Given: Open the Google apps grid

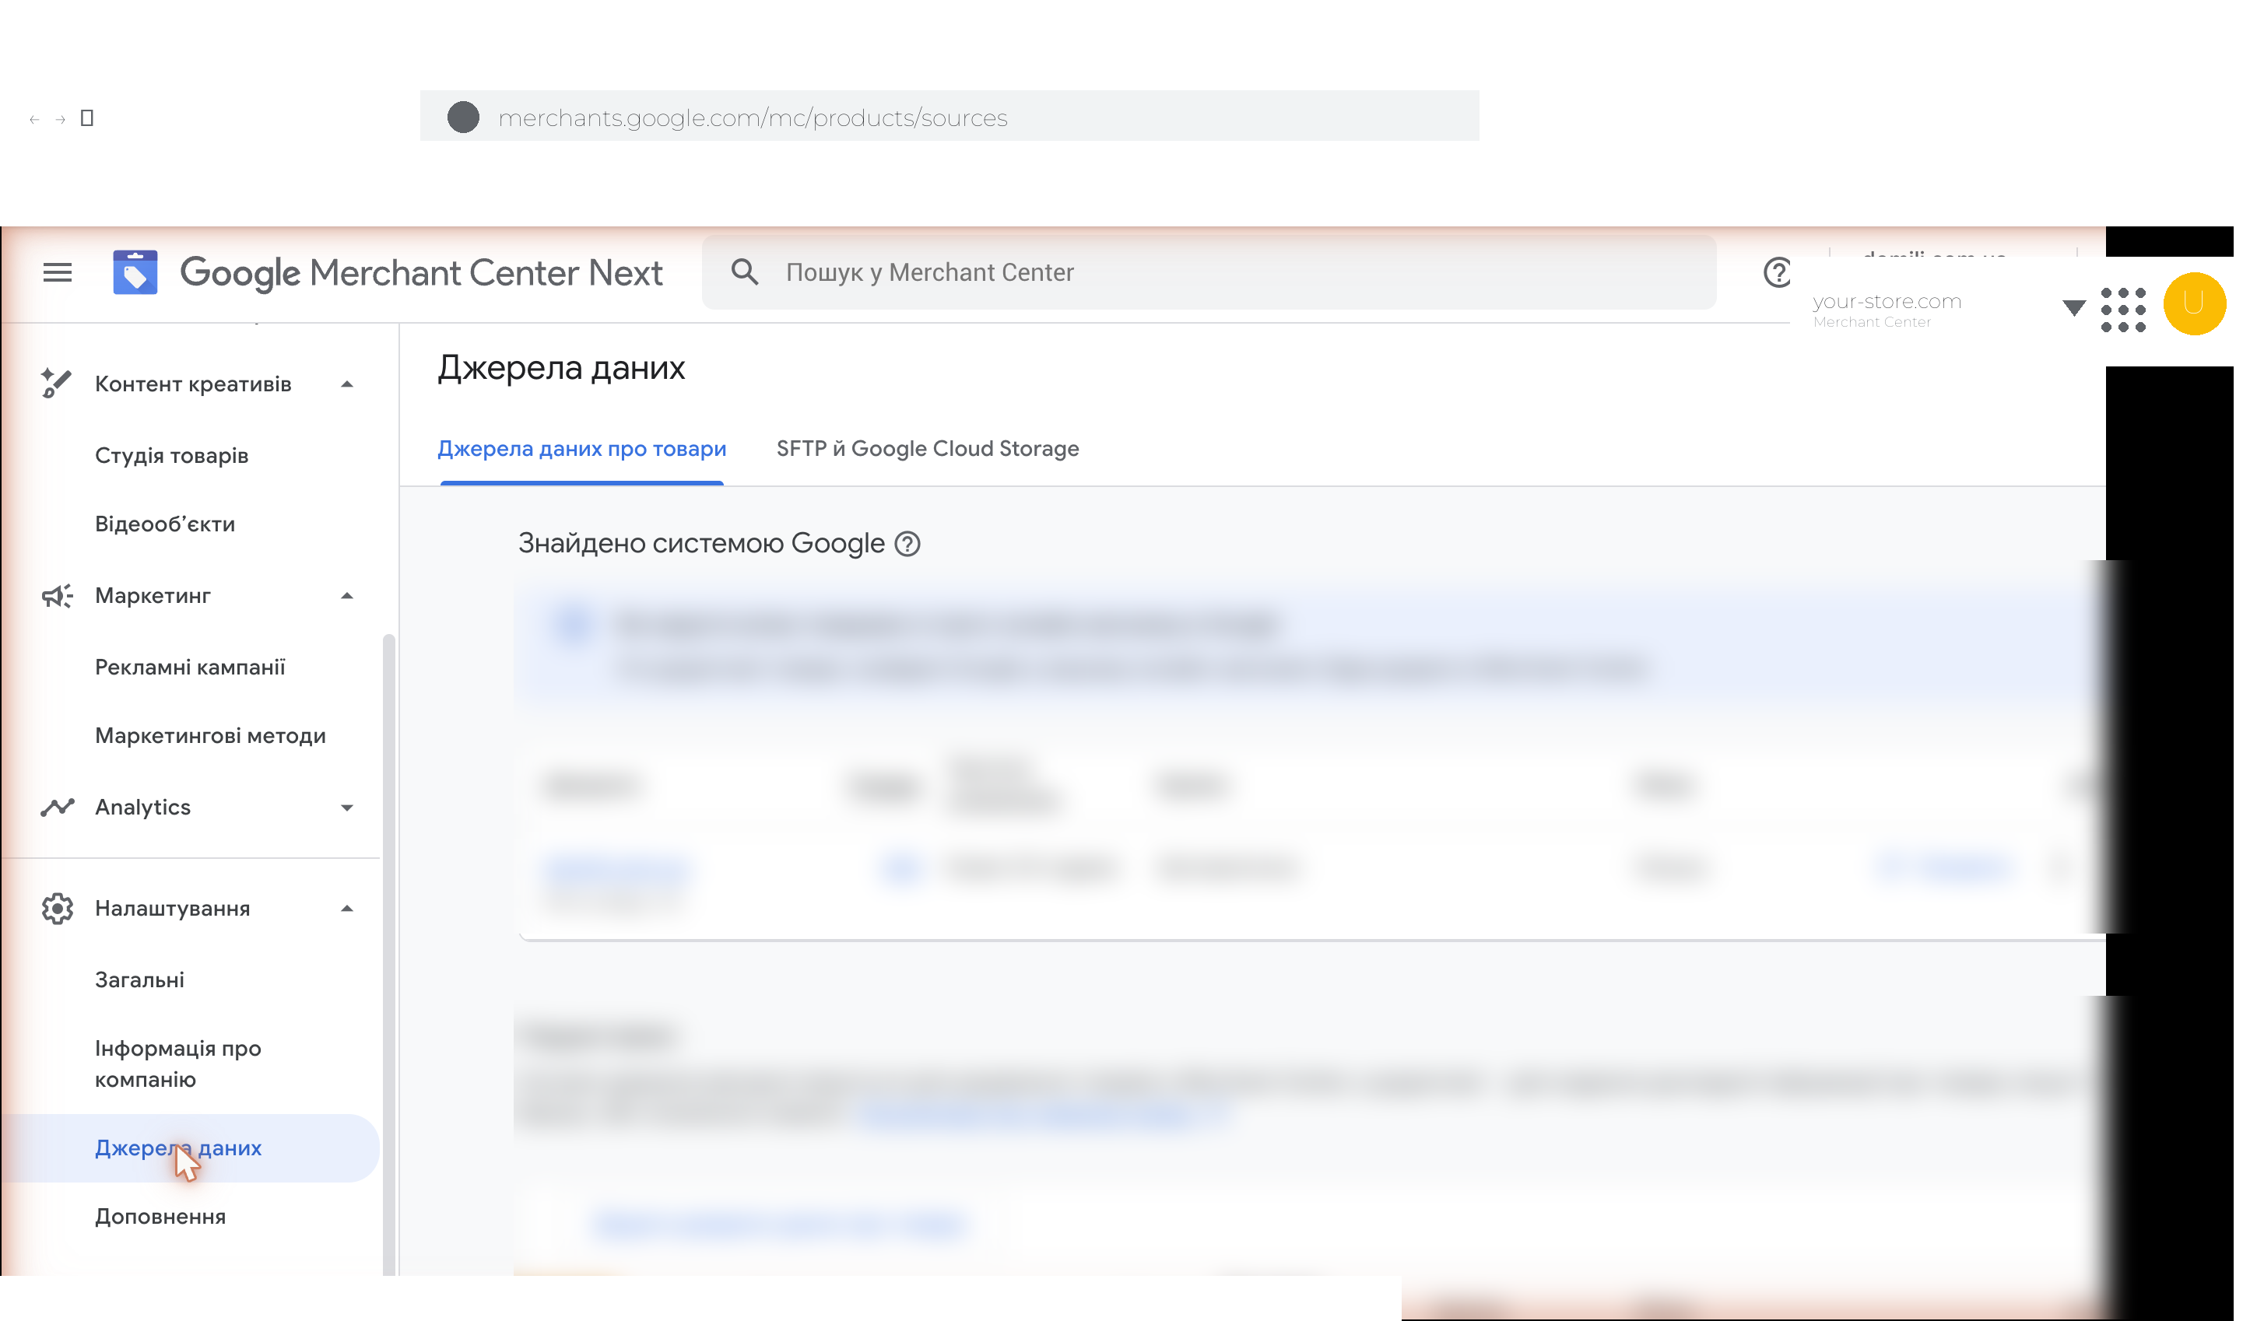Looking at the screenshot, I should (2123, 310).
